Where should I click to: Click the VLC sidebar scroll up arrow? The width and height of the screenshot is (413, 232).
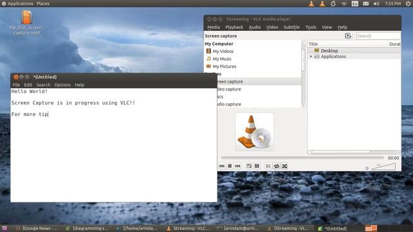303,42
